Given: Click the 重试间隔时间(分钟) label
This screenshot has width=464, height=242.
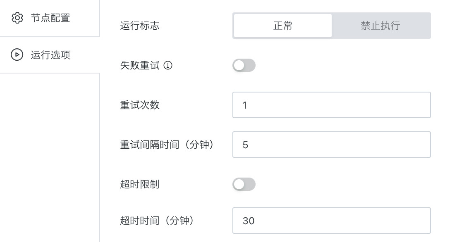Looking at the screenshot, I should (167, 145).
